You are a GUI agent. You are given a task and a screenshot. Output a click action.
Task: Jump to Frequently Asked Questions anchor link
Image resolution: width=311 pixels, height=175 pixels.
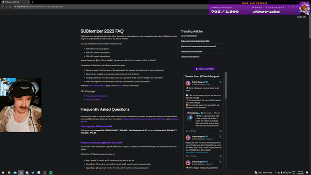(97, 96)
